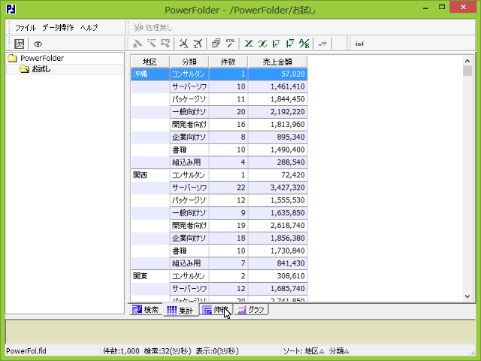Click the 分類 column header

click(x=189, y=62)
